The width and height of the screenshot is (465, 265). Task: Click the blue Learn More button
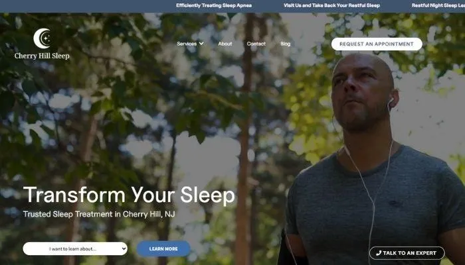163,248
